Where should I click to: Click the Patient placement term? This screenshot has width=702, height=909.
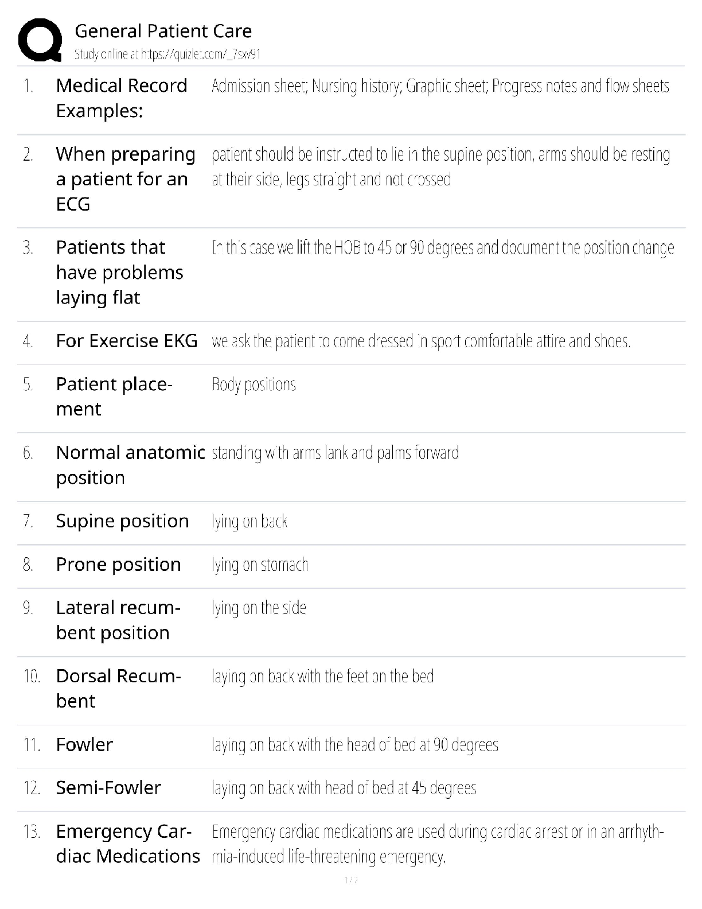pos(114,397)
